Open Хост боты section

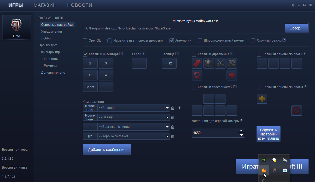[x=51, y=59]
